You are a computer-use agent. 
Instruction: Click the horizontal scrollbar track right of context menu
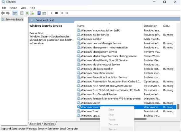(x=161, y=119)
